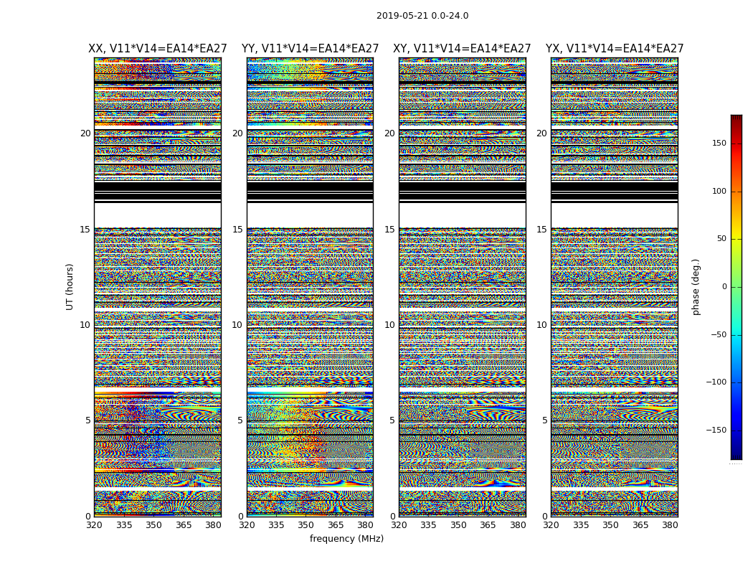Click the 20 hour tick beside YY panel
Viewport: 753px width, 574px height.
[237, 133]
